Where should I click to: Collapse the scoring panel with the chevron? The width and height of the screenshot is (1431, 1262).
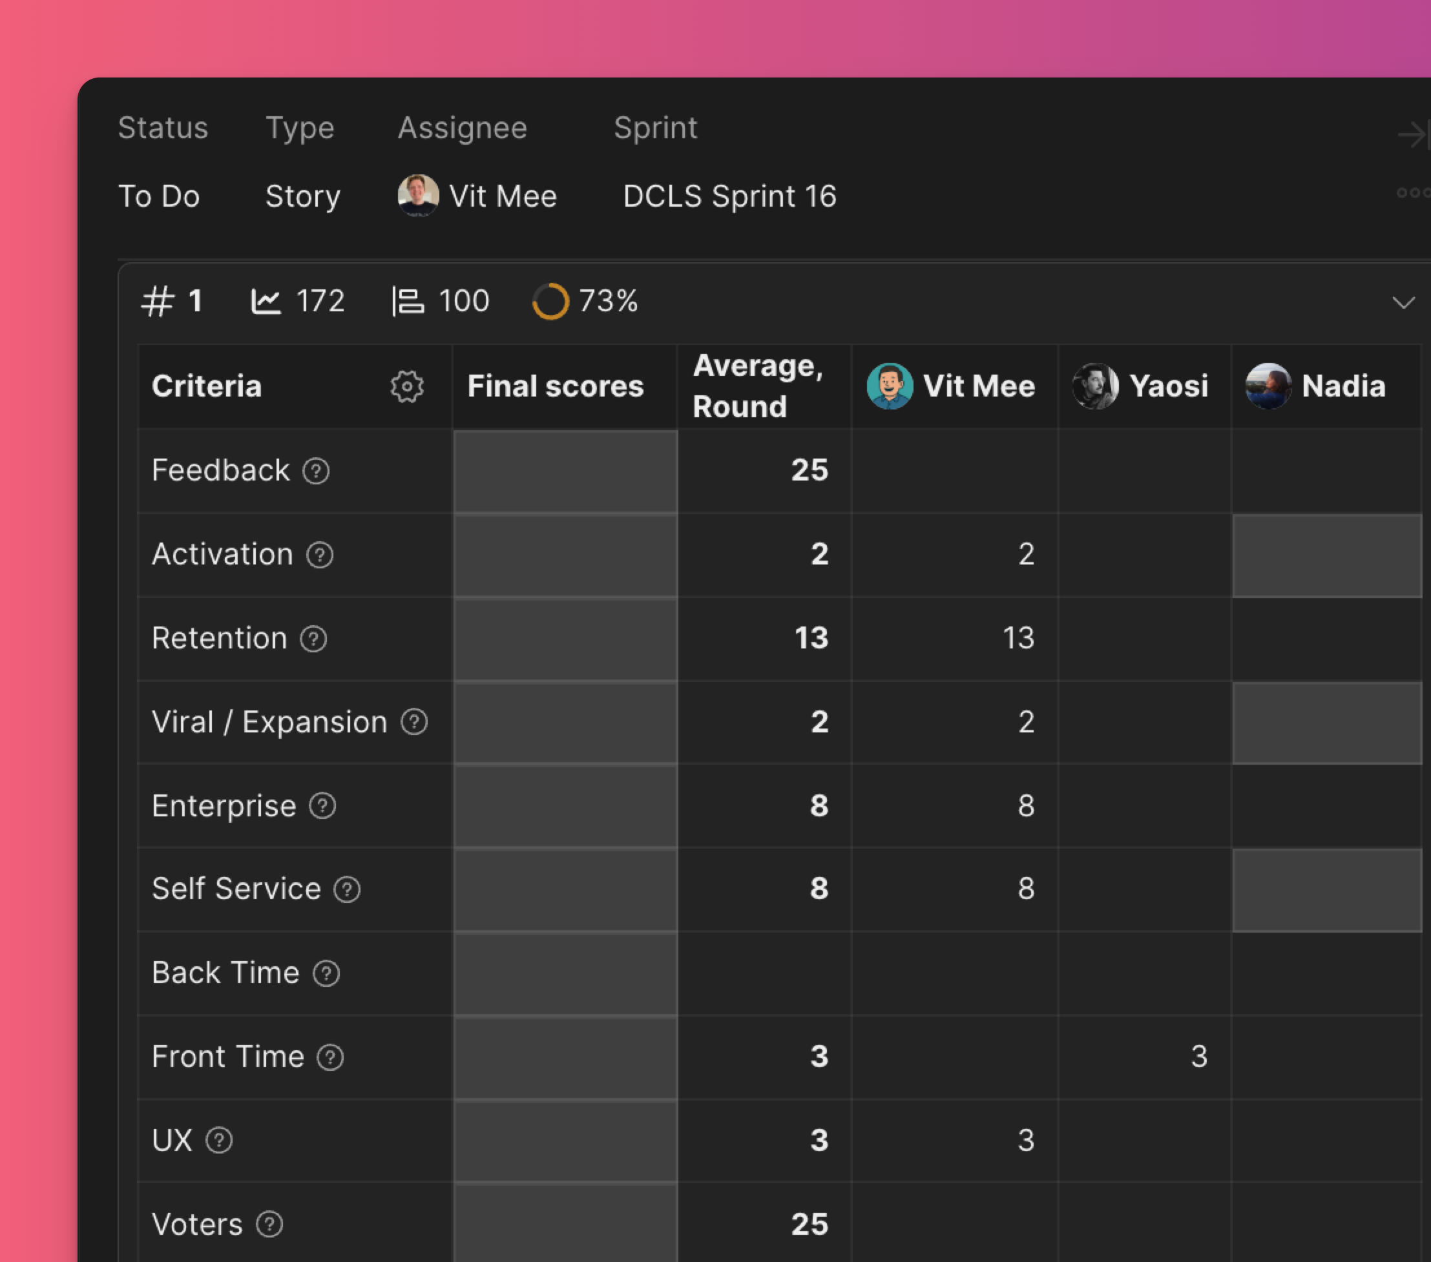pyautogui.click(x=1404, y=303)
